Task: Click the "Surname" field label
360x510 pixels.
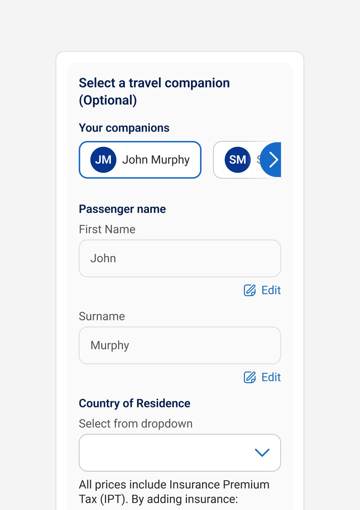Action: (x=102, y=317)
